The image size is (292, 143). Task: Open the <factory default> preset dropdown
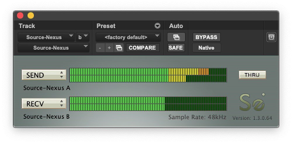[x=128, y=37]
